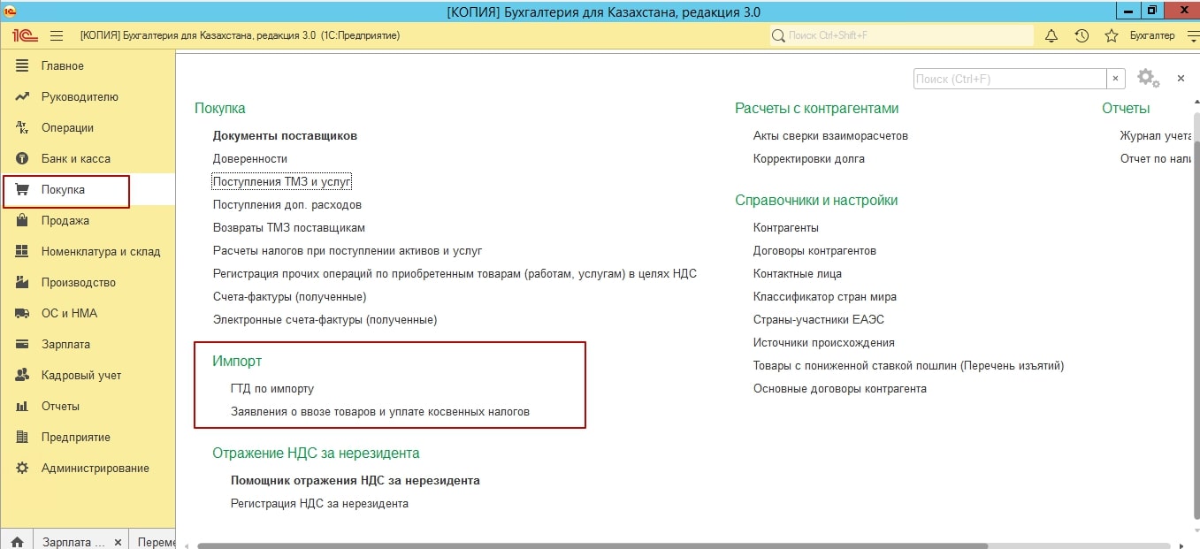Screen dimensions: 1200x549
Task: Open the notifications bell icon
Action: click(1051, 35)
